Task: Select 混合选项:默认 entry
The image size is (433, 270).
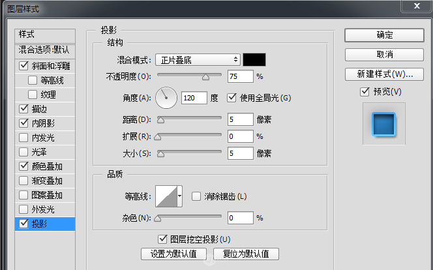Action: point(45,50)
